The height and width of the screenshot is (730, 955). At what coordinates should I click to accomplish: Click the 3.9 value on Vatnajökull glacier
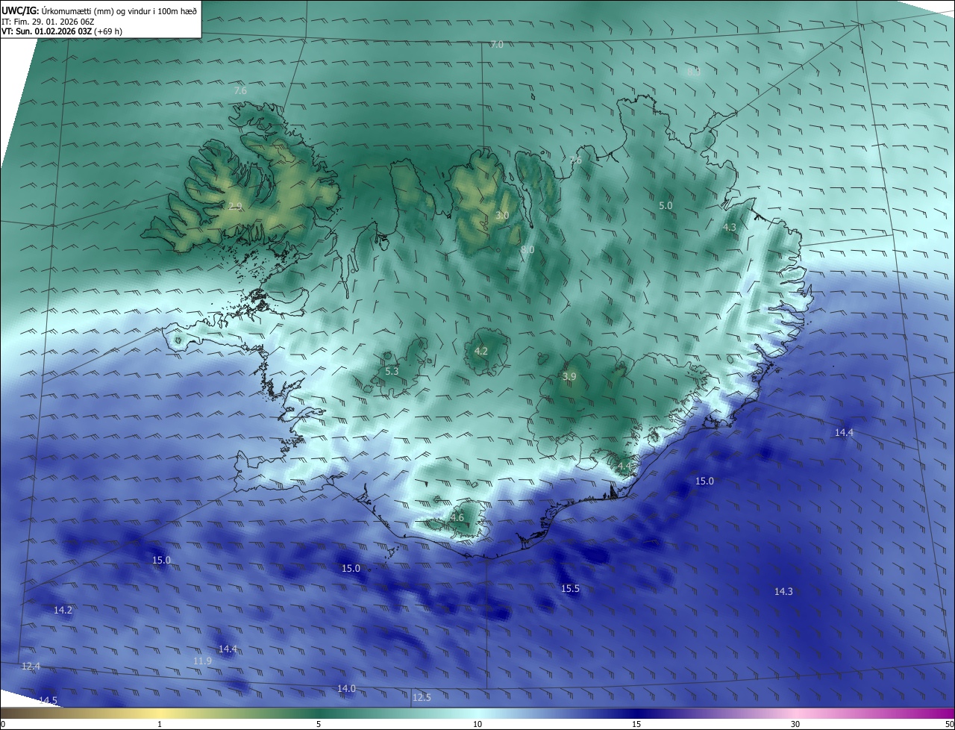569,377
